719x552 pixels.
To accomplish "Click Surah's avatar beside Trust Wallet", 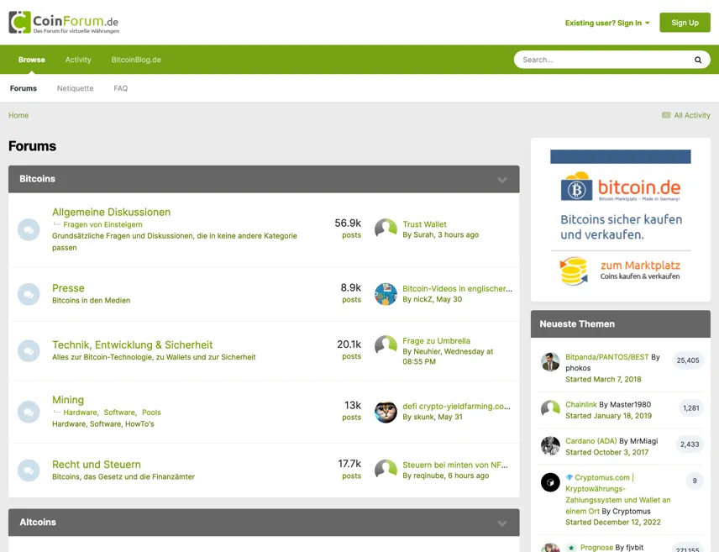I will 386,229.
